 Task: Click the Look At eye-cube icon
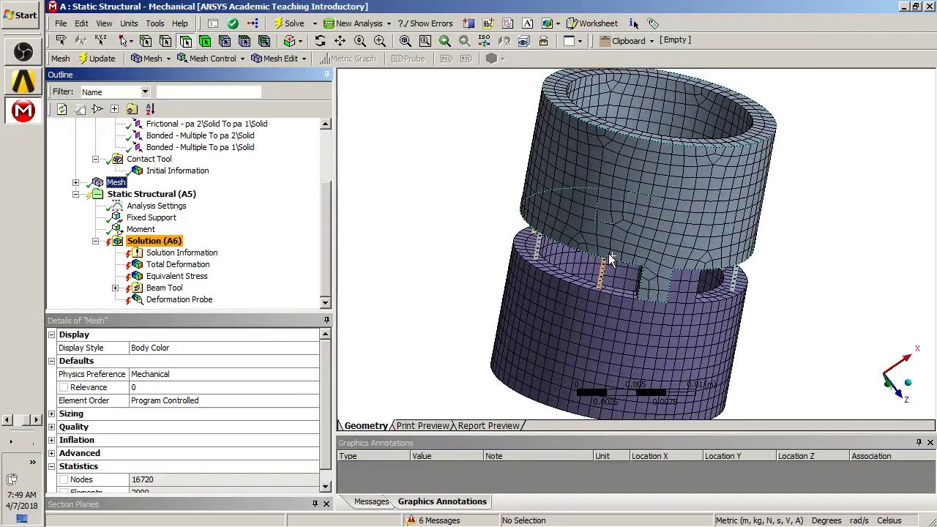(523, 41)
